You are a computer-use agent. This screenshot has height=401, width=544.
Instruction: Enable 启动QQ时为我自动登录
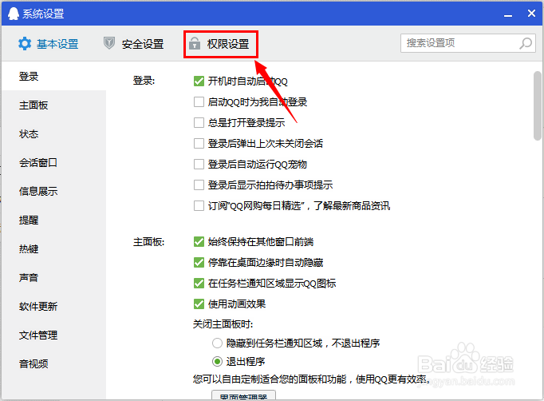[x=199, y=102]
